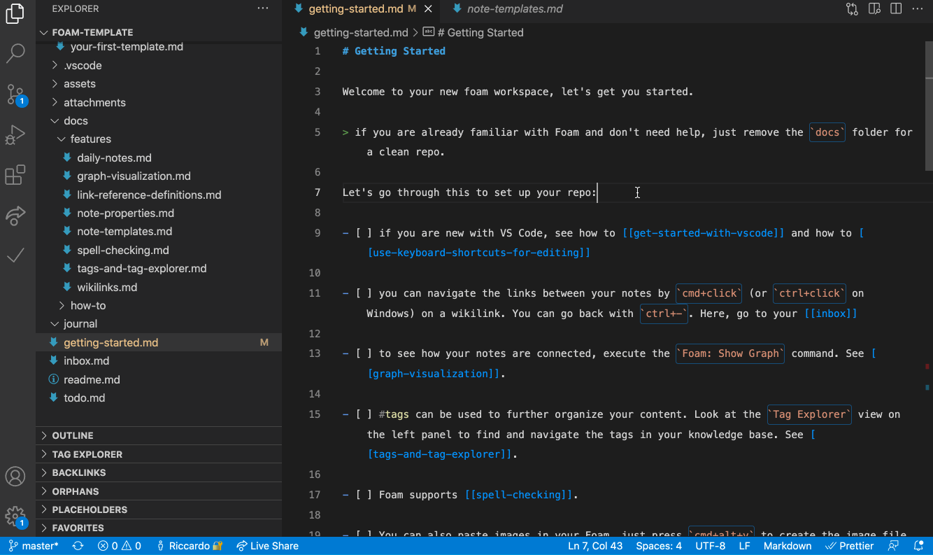Toggle the notification bell in status bar
This screenshot has width=933, height=555.
(918, 545)
